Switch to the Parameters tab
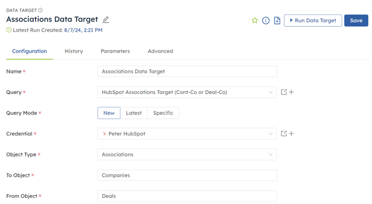 tap(115, 51)
